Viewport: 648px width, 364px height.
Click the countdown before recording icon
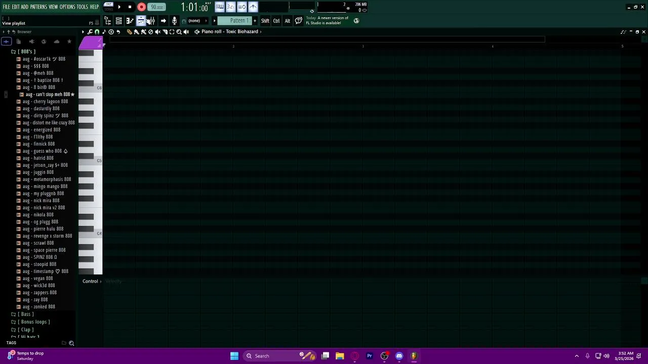click(230, 7)
